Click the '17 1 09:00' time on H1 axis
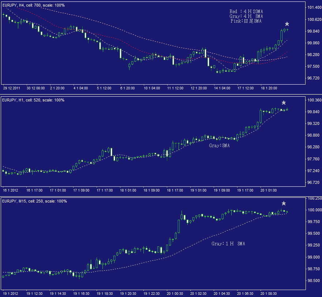 [x=81, y=190]
